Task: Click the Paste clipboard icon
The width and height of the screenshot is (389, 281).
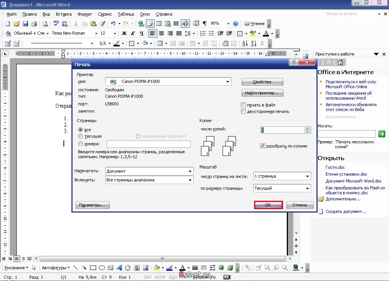Action: coord(93,24)
